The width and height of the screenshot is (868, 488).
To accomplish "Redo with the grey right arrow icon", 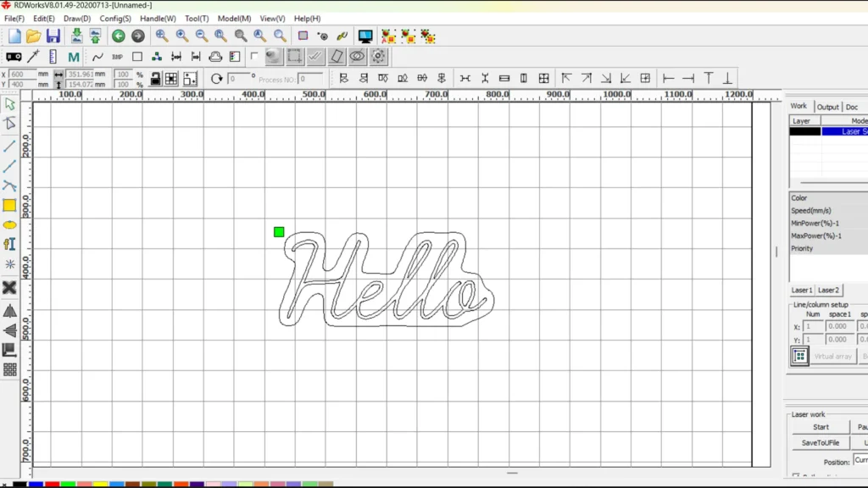I will (x=138, y=36).
